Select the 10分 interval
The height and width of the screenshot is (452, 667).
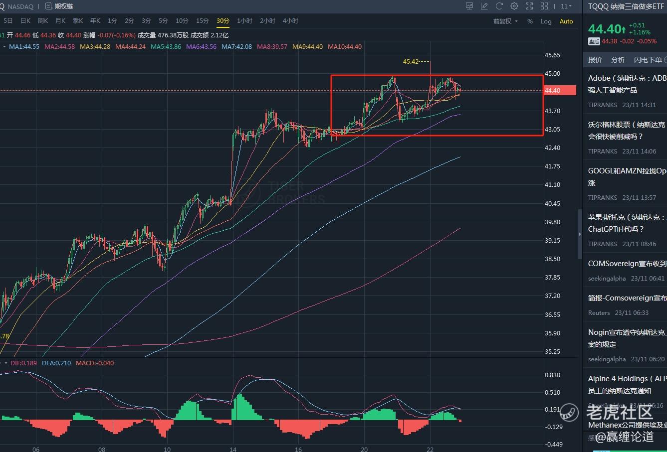(x=182, y=21)
